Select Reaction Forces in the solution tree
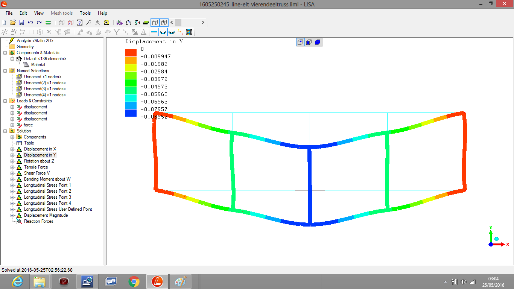The image size is (514, 289). click(38, 221)
